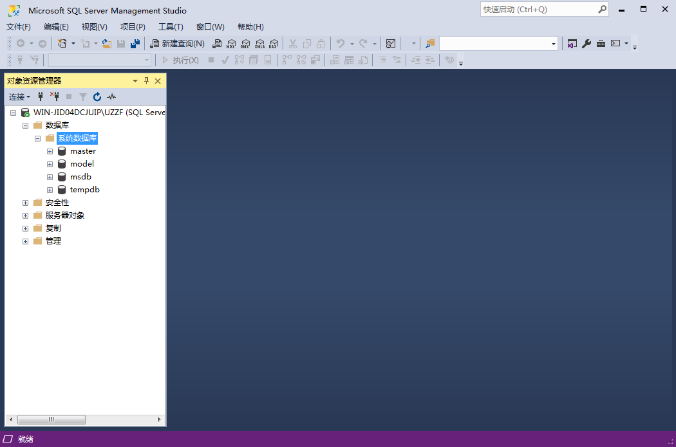Click the Connect Object Explorer plug icon
The image size is (676, 447).
[41, 96]
